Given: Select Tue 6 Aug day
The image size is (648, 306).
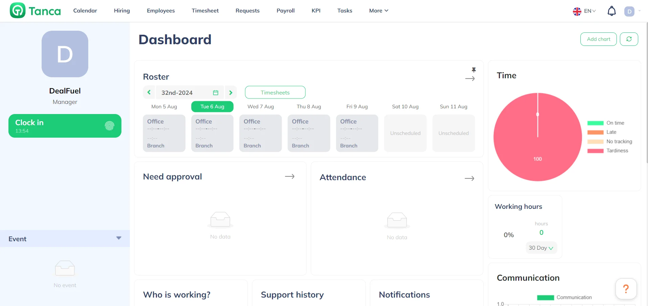Looking at the screenshot, I should (x=212, y=107).
